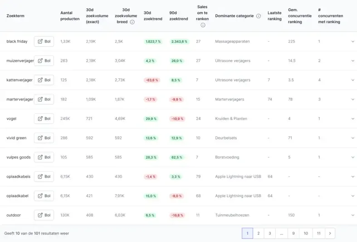Image resolution: width=357 pixels, height=242 pixels.
Task: Go to results page 2
Action: click(x=259, y=233)
